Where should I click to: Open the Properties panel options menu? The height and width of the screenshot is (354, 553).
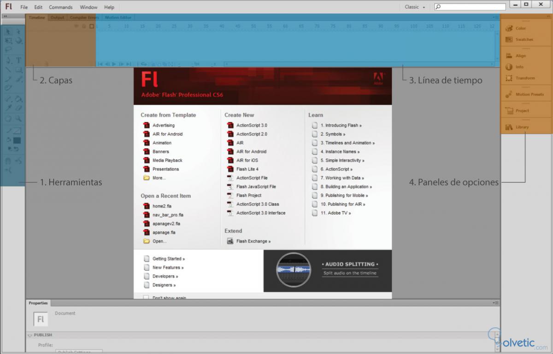pyautogui.click(x=495, y=303)
